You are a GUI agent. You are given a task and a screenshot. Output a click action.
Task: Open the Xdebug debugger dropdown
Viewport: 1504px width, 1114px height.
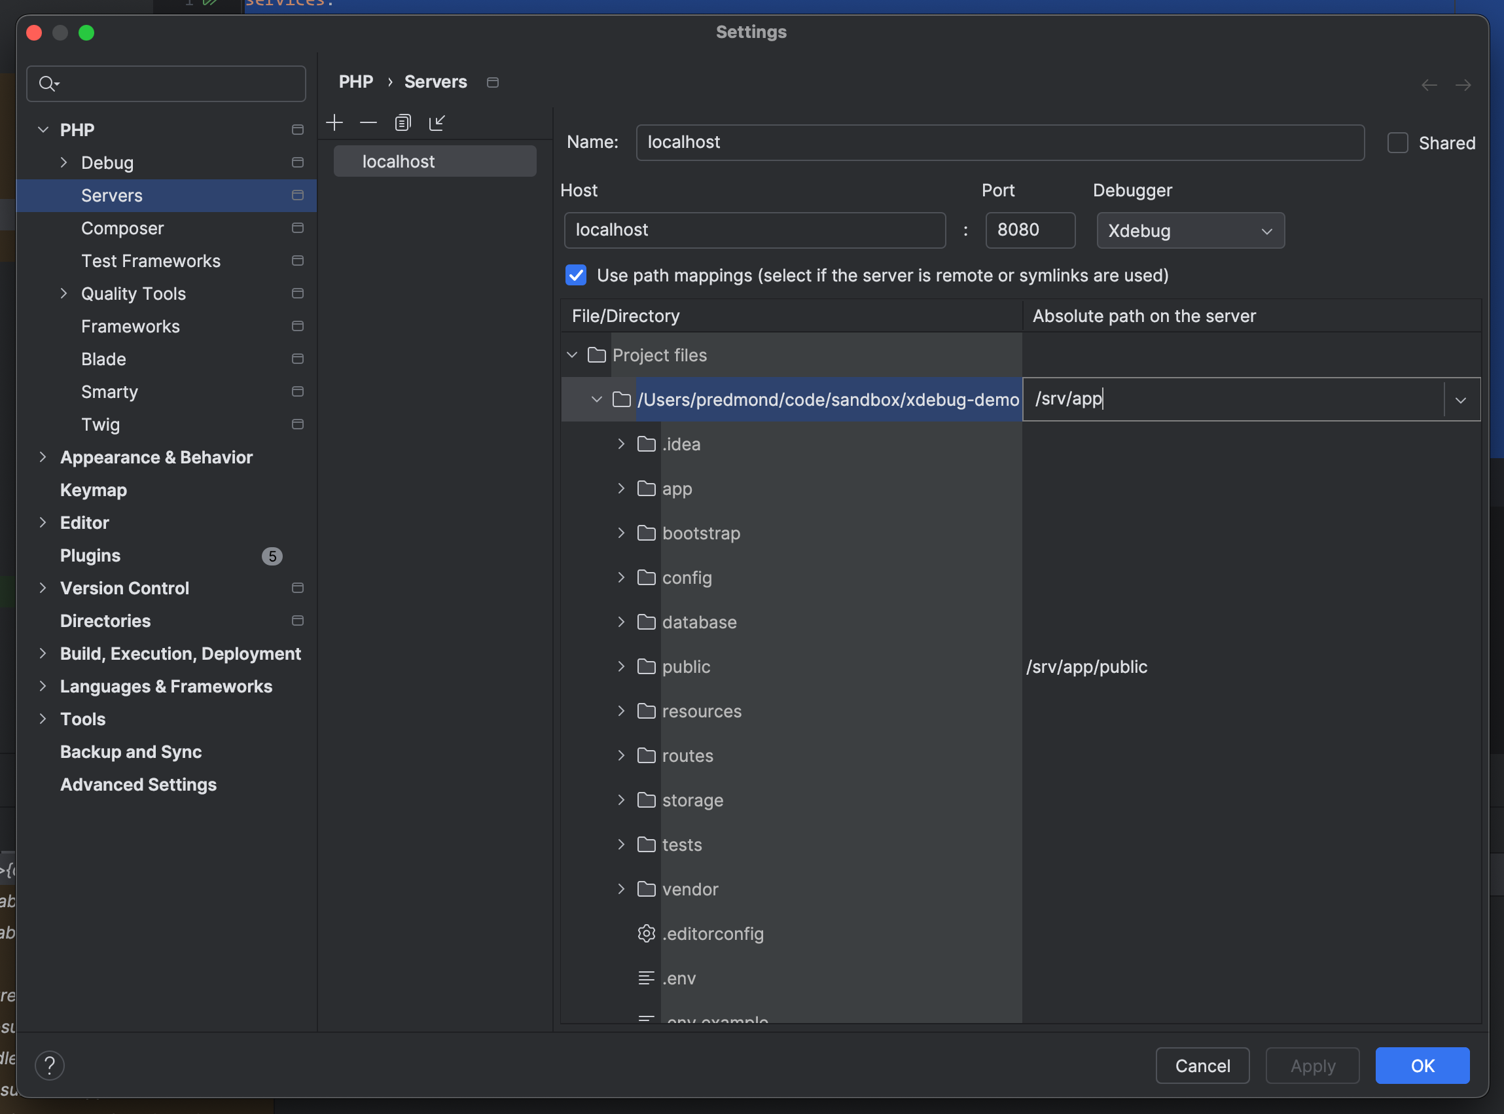(x=1190, y=230)
